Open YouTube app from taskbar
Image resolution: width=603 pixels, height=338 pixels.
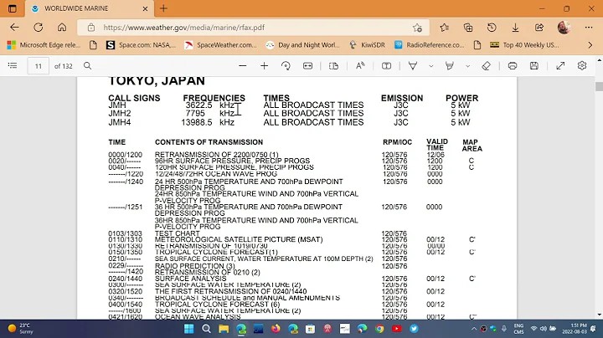(396, 329)
